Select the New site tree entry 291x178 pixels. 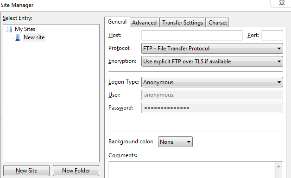pyautogui.click(x=34, y=37)
